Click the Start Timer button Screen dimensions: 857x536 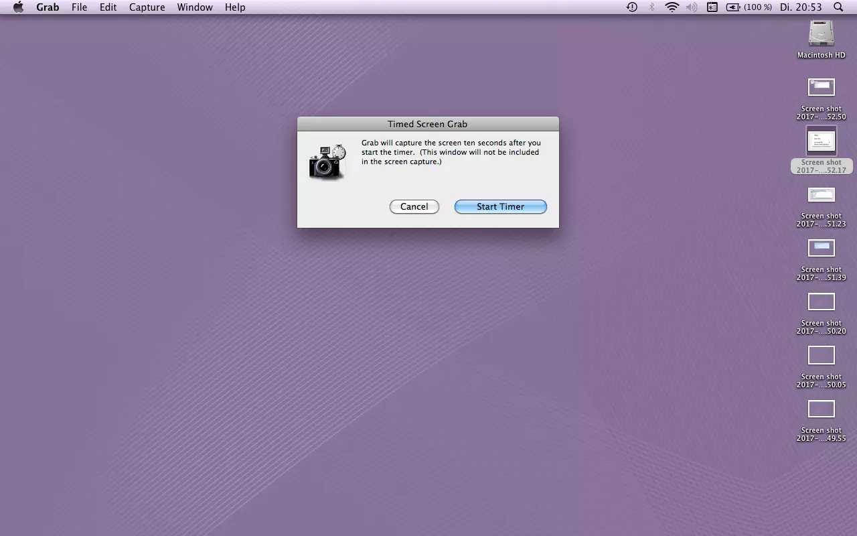coord(501,207)
